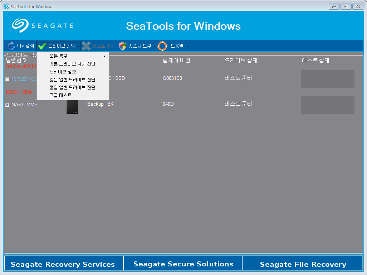Viewport: 367px width, 275px height.
Task: Uncheck the NA53TMMP USB drive checkbox
Action: pyautogui.click(x=7, y=105)
